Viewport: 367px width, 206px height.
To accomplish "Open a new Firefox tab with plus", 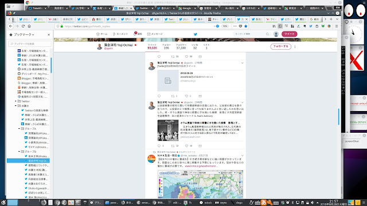I will click(331, 19).
